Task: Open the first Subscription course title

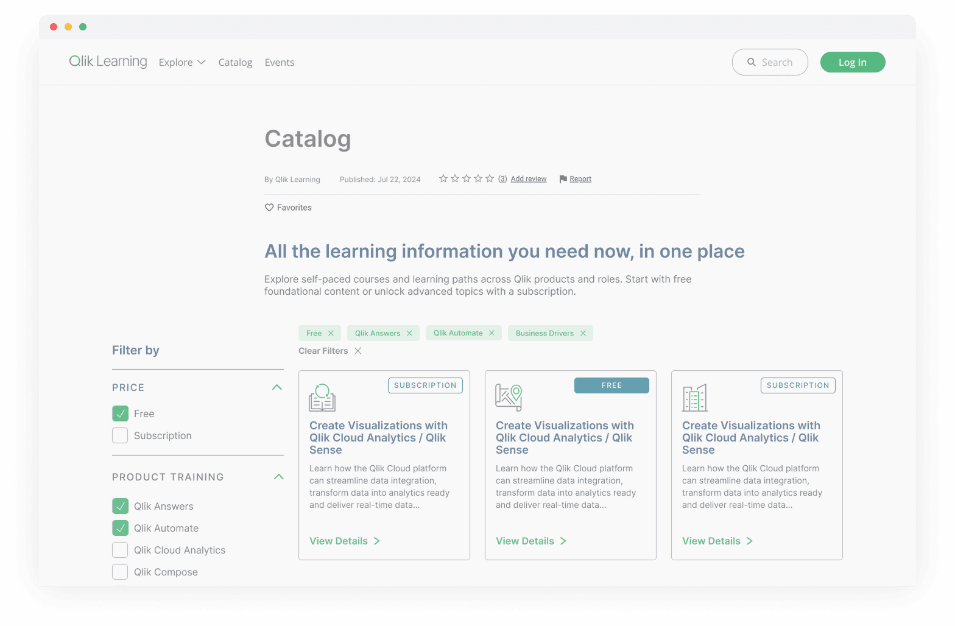Action: point(378,438)
